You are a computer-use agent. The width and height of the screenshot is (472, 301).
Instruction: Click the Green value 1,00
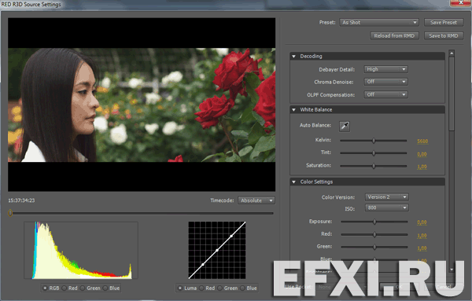tap(422, 248)
